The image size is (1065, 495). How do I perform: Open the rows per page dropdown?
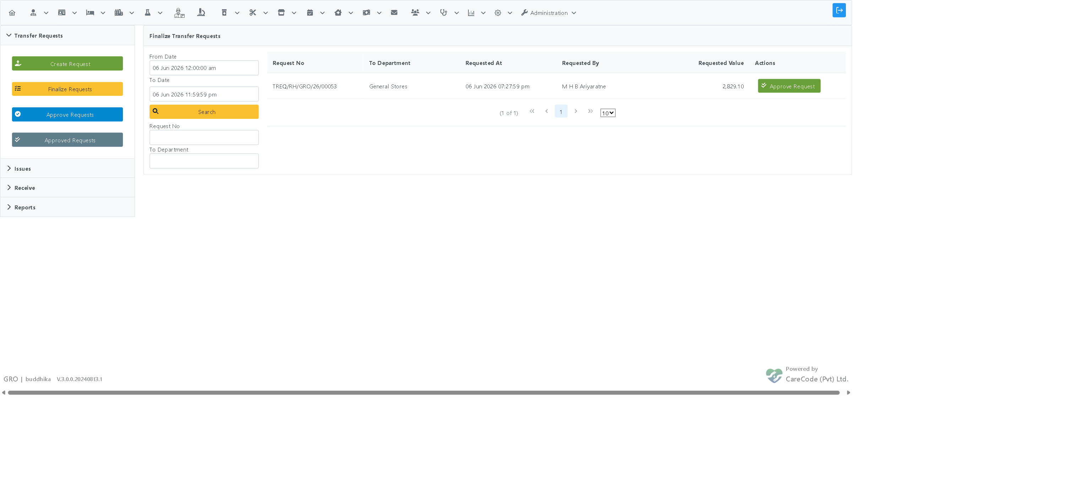pos(608,113)
